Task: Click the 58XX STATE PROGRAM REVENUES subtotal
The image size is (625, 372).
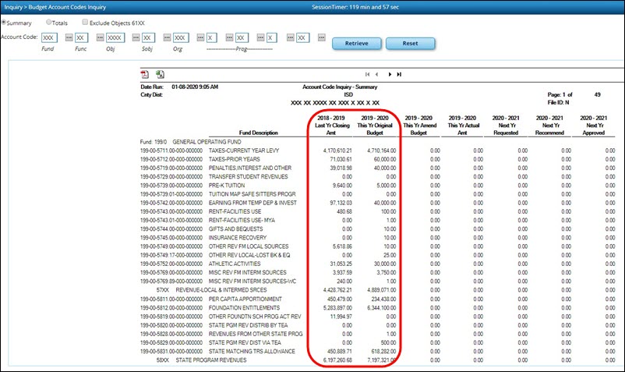Action: click(x=201, y=360)
